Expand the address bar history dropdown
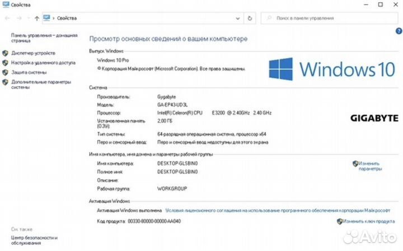 (238, 18)
